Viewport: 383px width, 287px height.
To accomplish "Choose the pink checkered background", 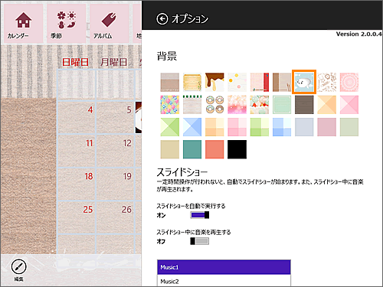I will click(237, 127).
